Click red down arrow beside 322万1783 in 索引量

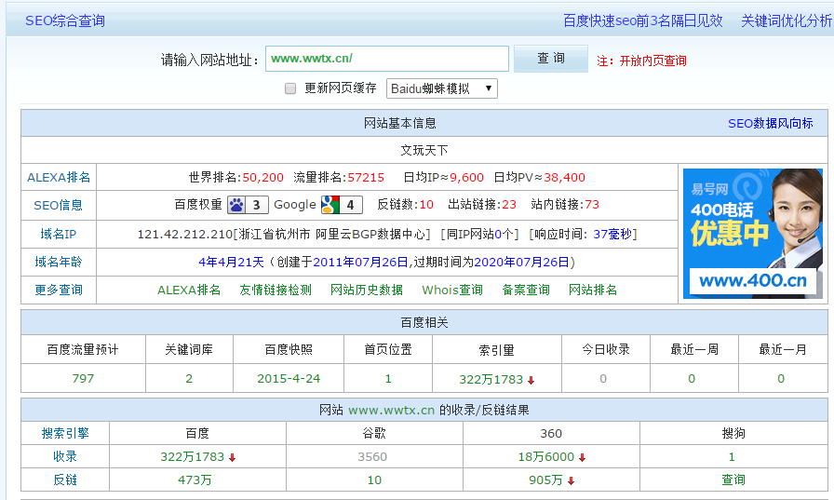[531, 380]
